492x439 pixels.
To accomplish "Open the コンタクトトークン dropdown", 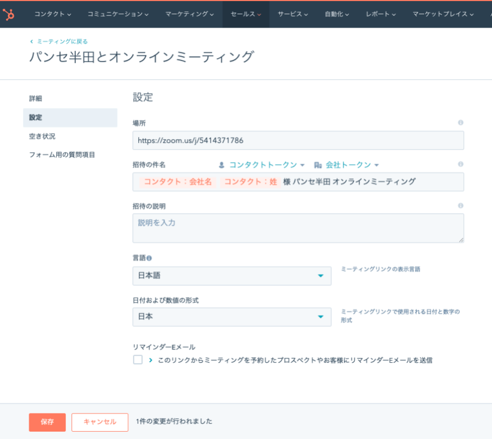I will point(262,165).
